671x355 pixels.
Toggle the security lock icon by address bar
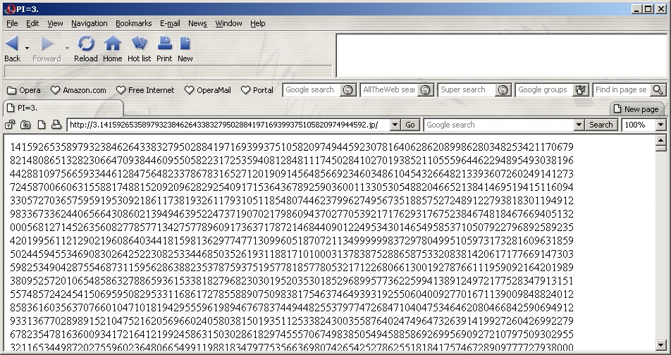pyautogui.click(x=11, y=125)
